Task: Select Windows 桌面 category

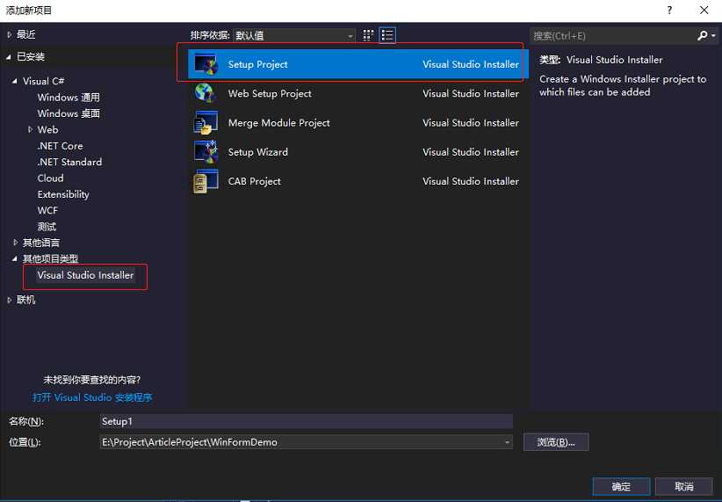Action: (x=69, y=113)
